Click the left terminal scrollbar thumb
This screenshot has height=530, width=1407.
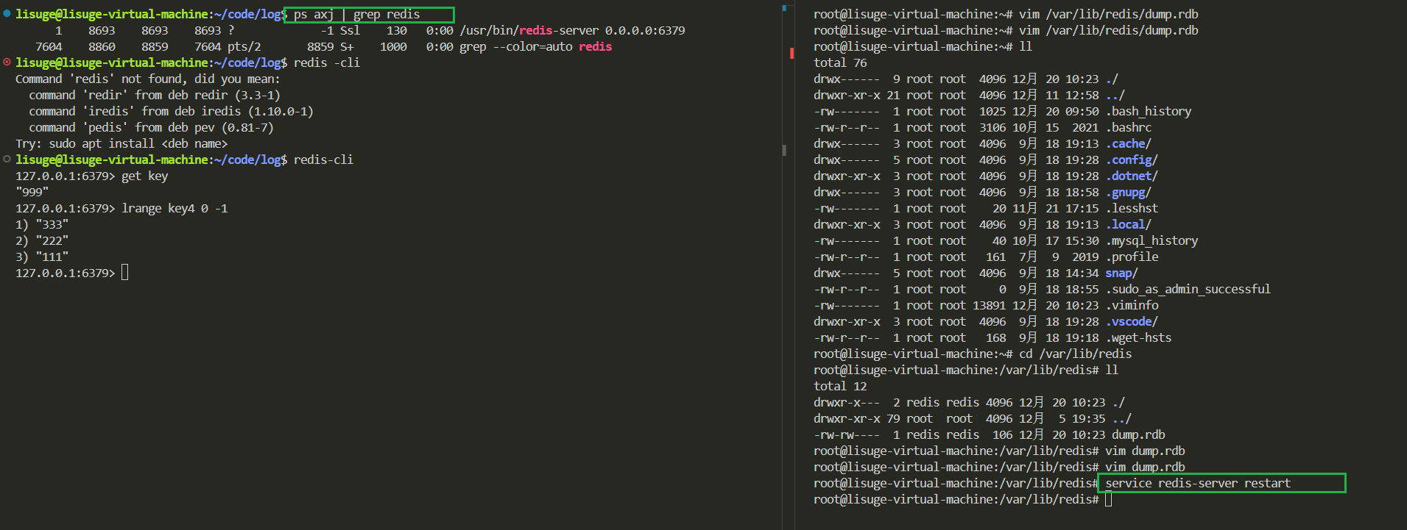784,150
